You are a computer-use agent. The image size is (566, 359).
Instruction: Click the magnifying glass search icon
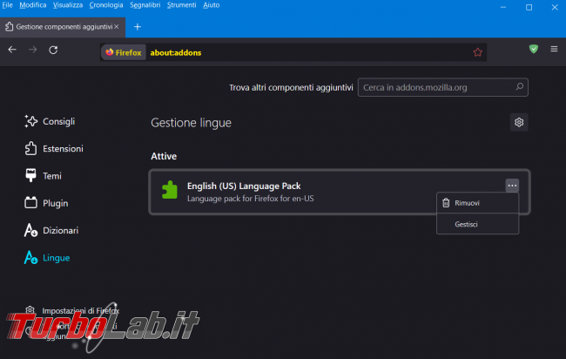click(x=520, y=86)
